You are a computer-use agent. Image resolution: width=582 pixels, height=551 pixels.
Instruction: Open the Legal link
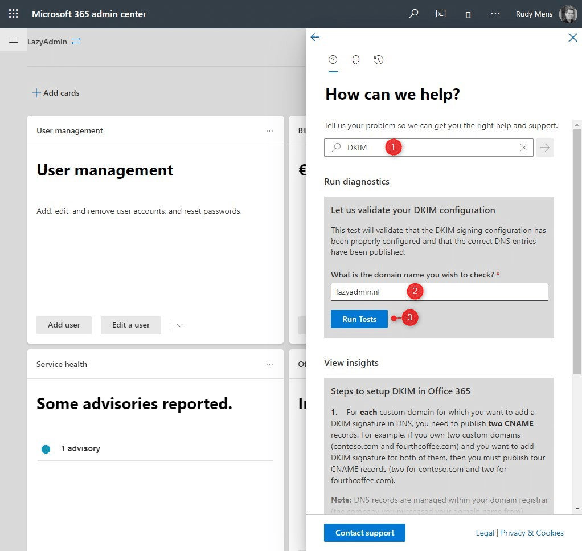pyautogui.click(x=485, y=533)
